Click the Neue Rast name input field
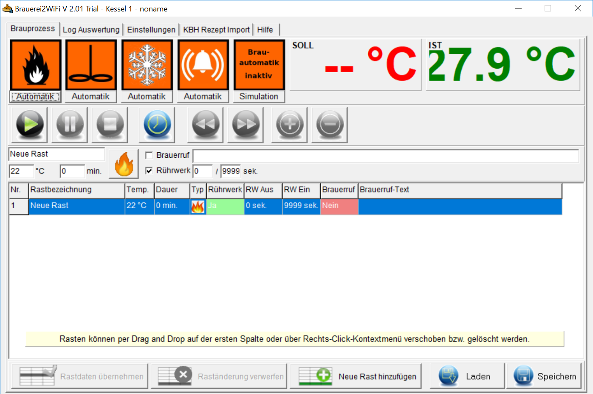The height and width of the screenshot is (394, 593). click(56, 154)
